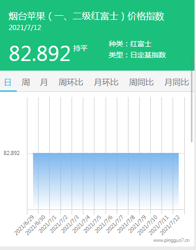Click the 类型：日定基指数 text
196x250 pixels.
[137, 55]
